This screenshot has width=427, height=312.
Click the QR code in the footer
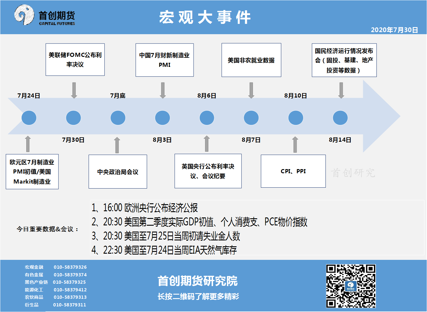351,286
